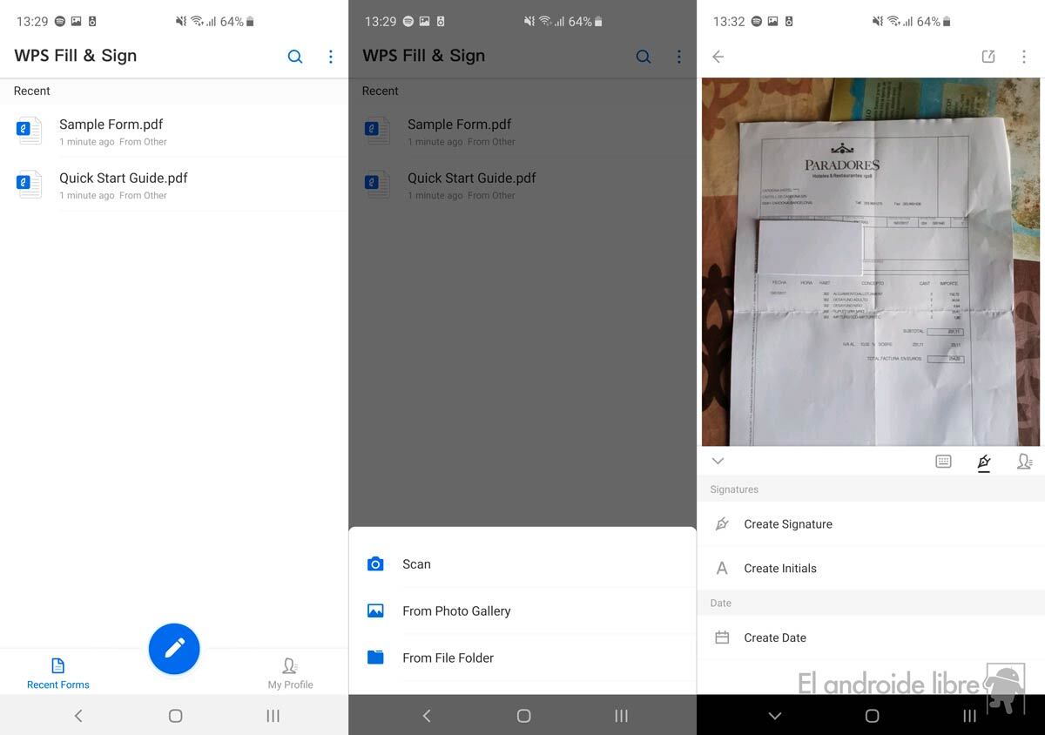The image size is (1045, 735).
Task: Tap the back arrow above the scanned invoice
Action: [x=718, y=57]
